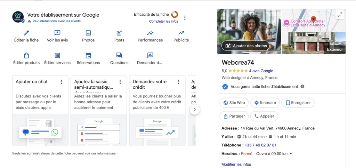Open the Extérieur building photo thumbnail
356x168 pixels.
[314, 43]
